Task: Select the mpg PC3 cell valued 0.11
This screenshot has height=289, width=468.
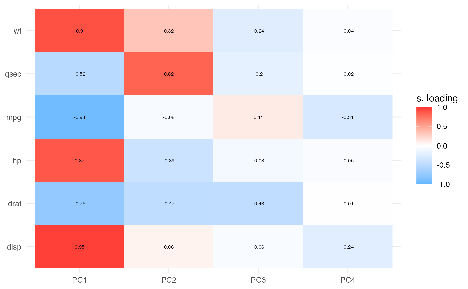Action: coord(258,117)
